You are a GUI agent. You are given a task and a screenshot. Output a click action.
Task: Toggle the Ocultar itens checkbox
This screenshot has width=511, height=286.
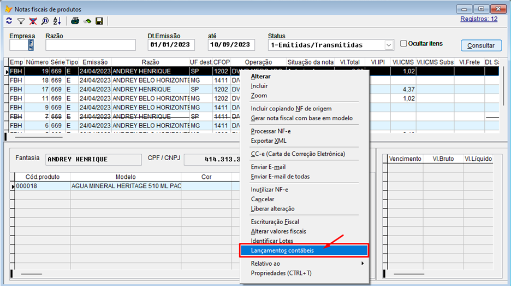404,44
